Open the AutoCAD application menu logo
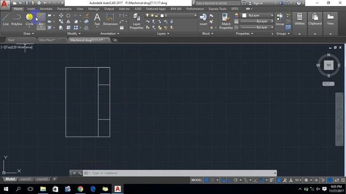This screenshot has height=194, width=346. click(5, 4)
